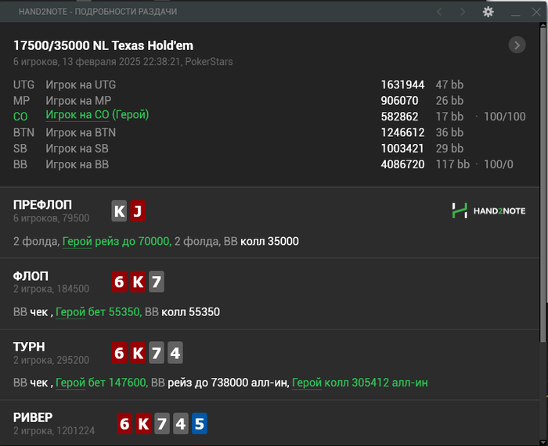Image resolution: width=548 pixels, height=446 pixels.
Task: Click stack value 1246612
Action: coord(402,133)
